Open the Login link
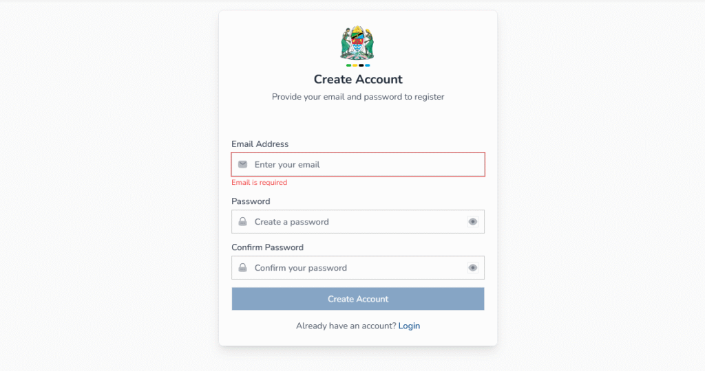The height and width of the screenshot is (371, 705). tap(409, 326)
